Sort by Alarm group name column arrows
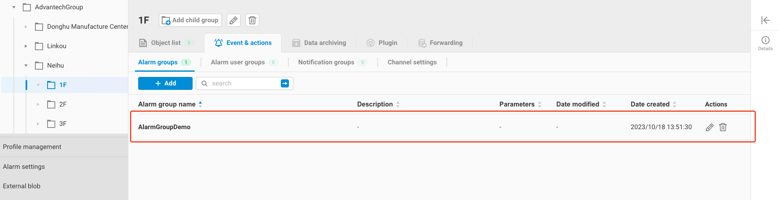Screen dimensions: 779x200 (x=200, y=104)
